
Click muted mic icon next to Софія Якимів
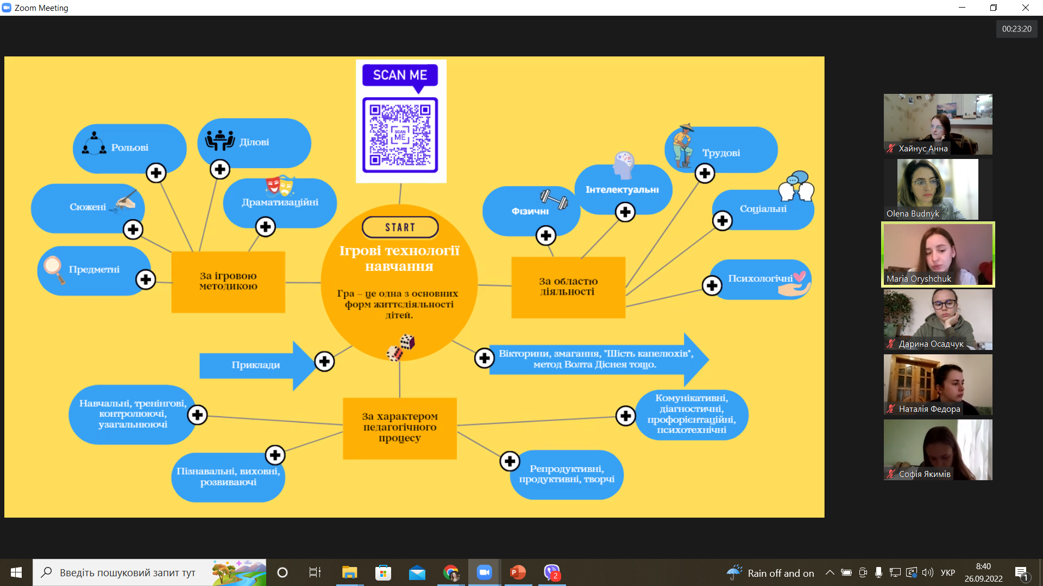click(x=891, y=474)
